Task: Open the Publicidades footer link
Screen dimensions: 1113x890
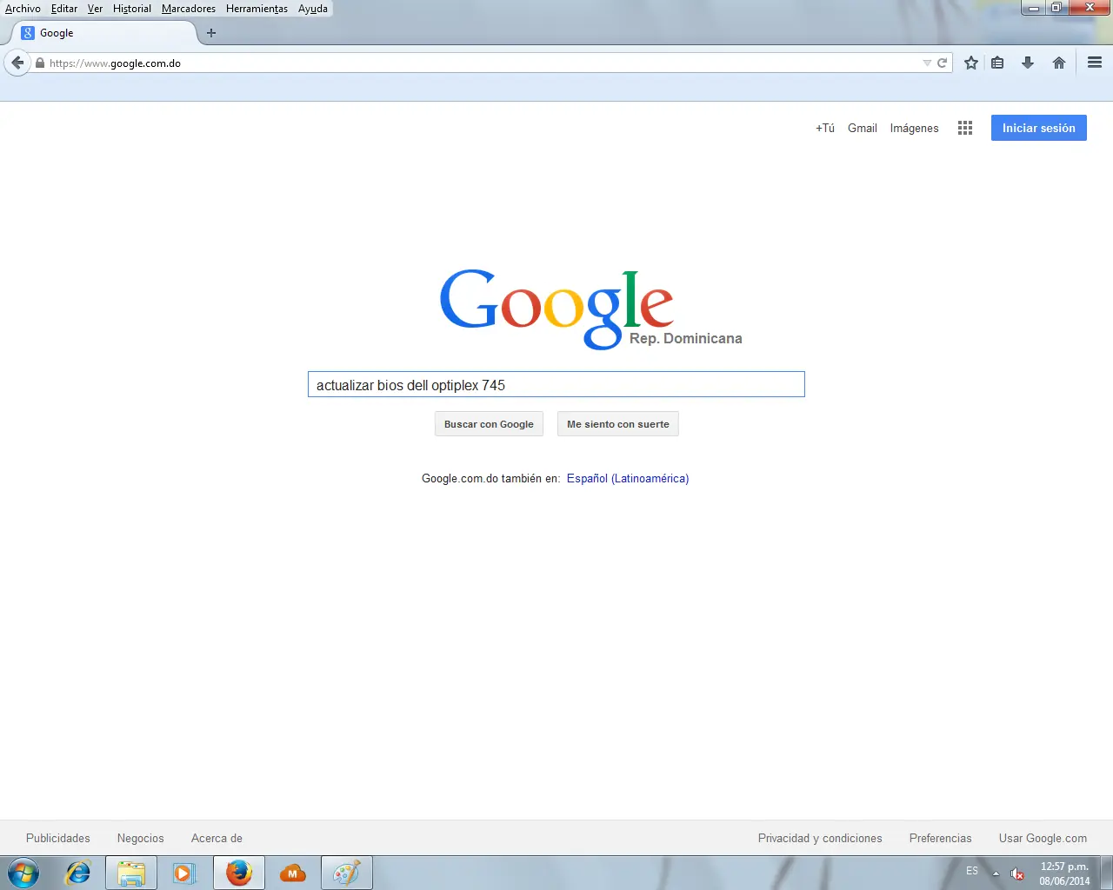Action: (58, 838)
